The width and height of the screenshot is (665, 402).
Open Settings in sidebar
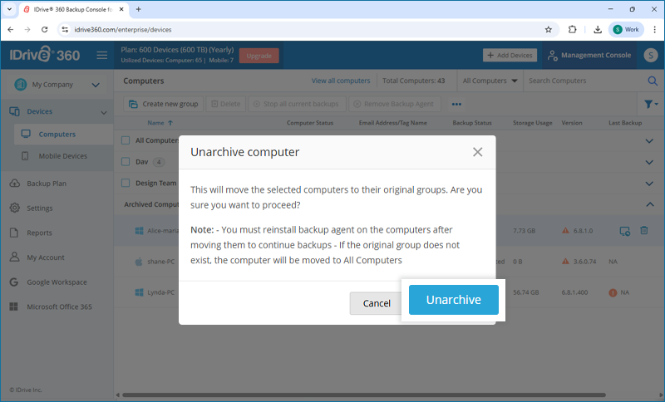point(39,208)
